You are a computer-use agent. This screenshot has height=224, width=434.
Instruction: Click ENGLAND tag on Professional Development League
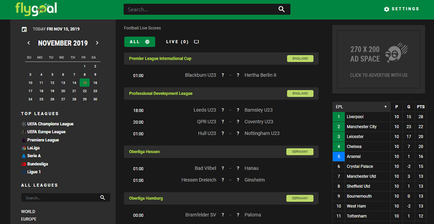click(x=300, y=93)
